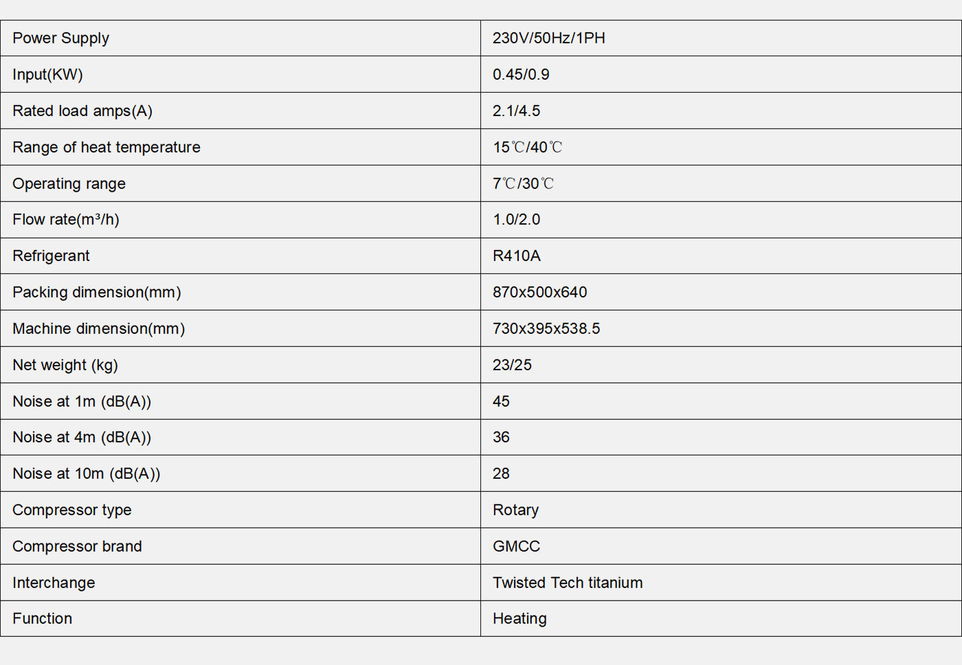The height and width of the screenshot is (665, 962).
Task: Select the Noise at 10m value 28
Action: pos(501,474)
